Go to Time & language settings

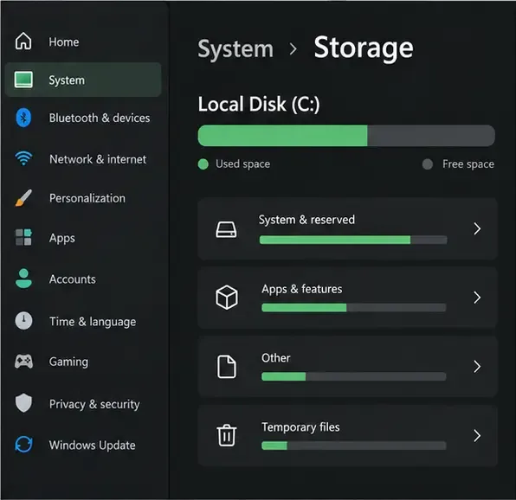[x=83, y=321]
